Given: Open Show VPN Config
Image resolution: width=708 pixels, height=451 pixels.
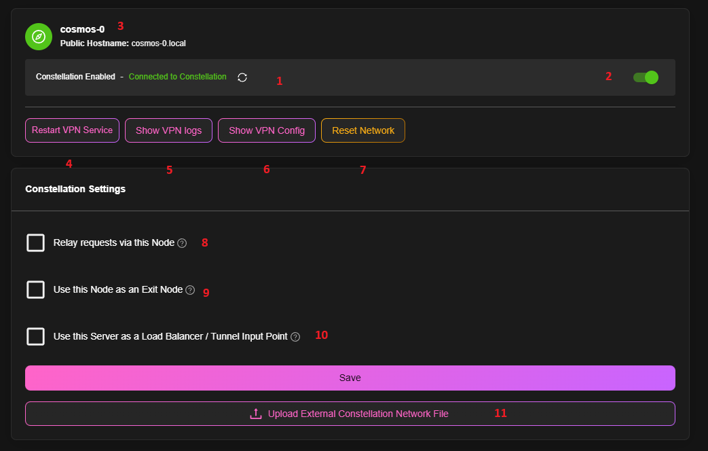Looking at the screenshot, I should (266, 130).
